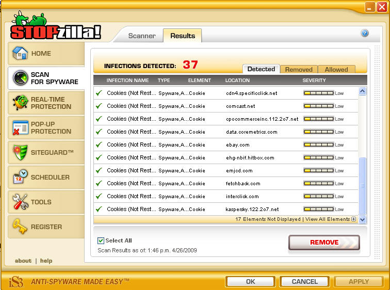Toggle checkmark for emjcd.com row
The height and width of the screenshot is (290, 390).
coord(99,171)
